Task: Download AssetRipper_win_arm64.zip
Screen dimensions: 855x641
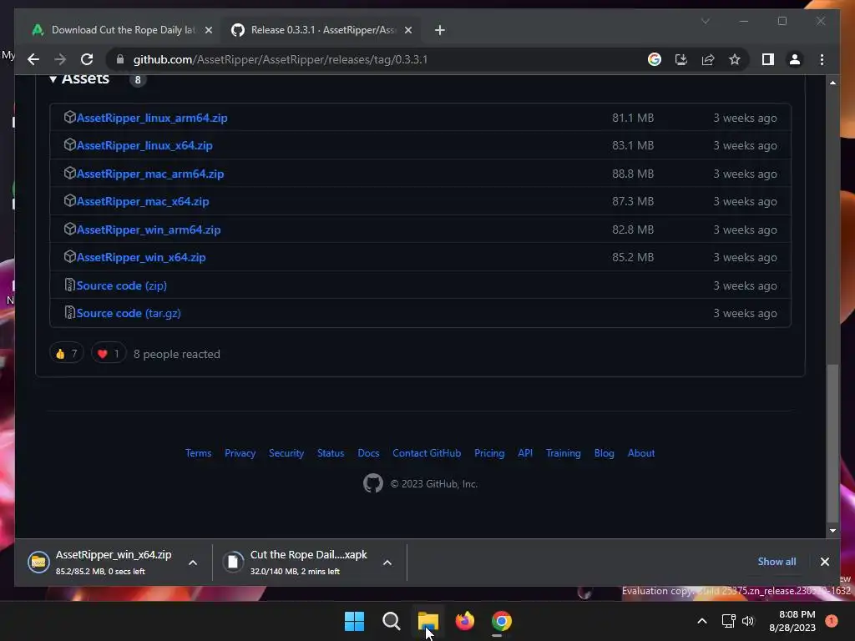Action: (149, 230)
